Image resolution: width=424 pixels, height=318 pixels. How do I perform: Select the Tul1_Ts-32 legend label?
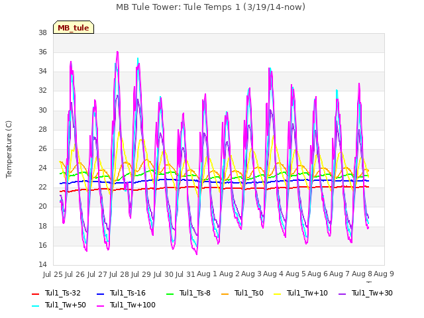click(x=63, y=293)
